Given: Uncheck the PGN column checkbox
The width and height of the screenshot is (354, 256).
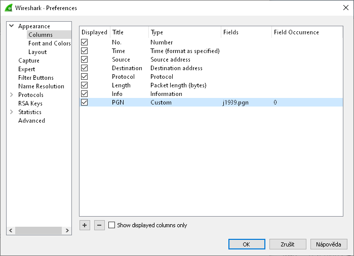Looking at the screenshot, I should [x=85, y=102].
